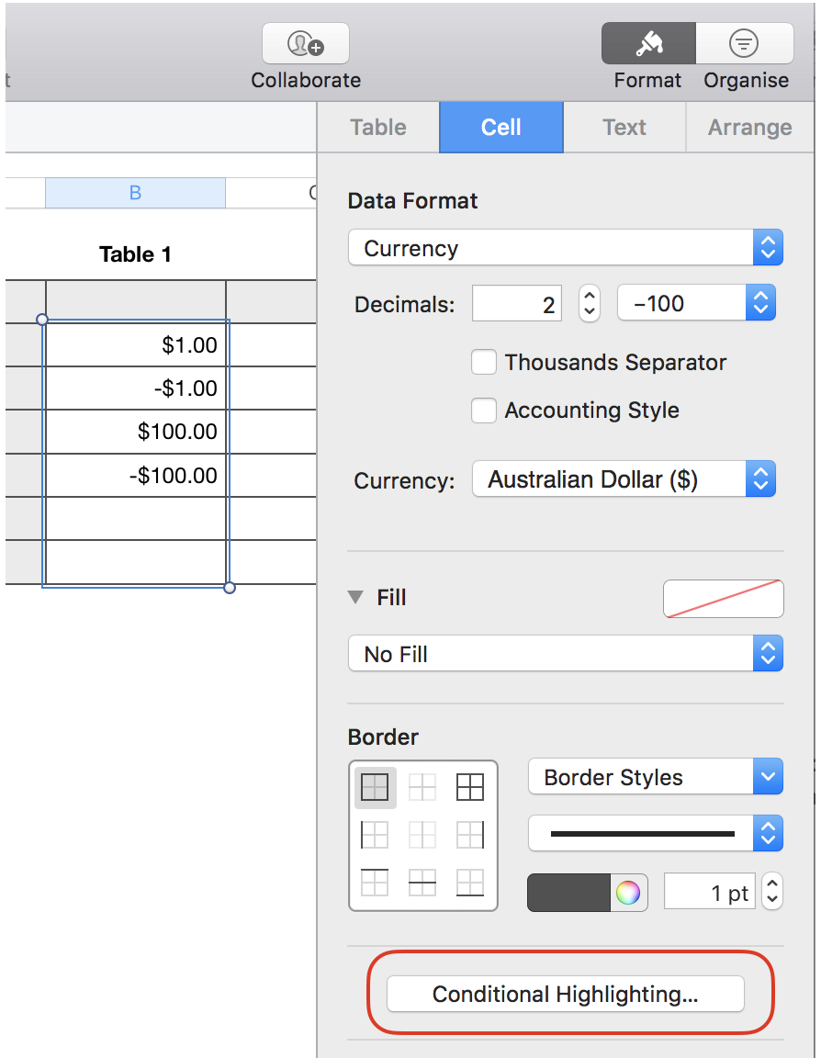
Task: Click the Collaborate toolbar icon
Action: tap(306, 43)
